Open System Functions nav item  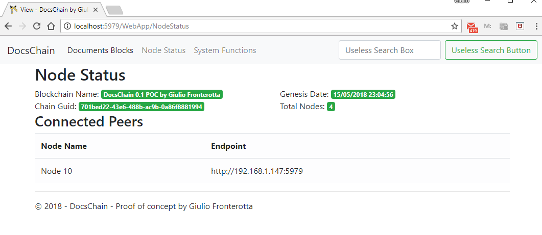pyautogui.click(x=225, y=50)
